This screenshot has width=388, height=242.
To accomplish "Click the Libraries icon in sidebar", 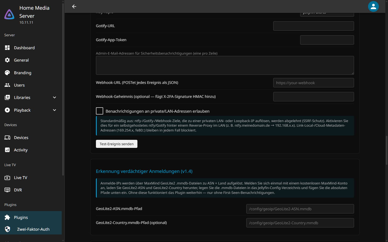I will tap(7, 97).
